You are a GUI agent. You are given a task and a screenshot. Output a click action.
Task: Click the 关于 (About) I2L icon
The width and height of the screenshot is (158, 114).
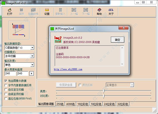[x=111, y=12]
